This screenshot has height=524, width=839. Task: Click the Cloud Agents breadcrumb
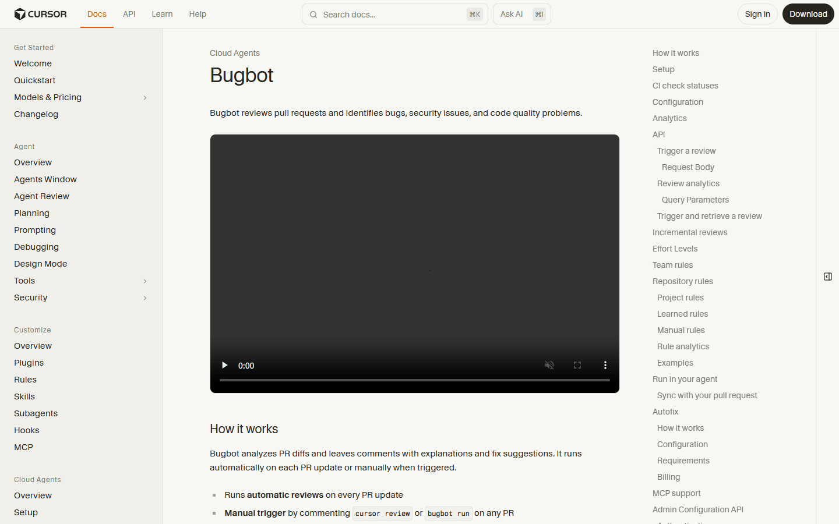tap(235, 53)
